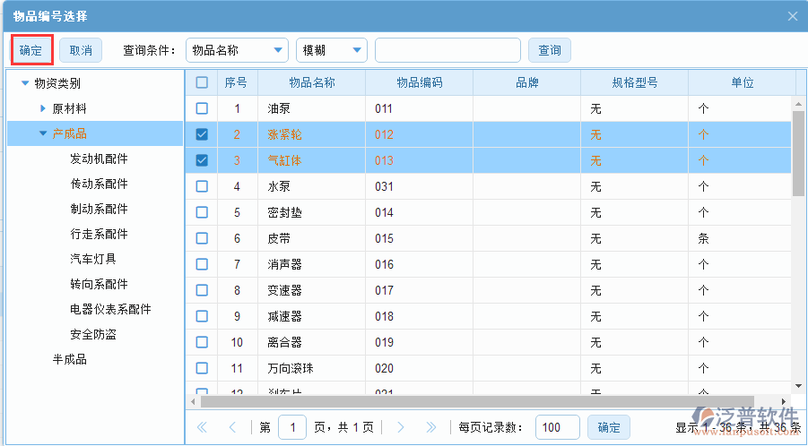Click the 确定 confirm button in the toolbar
This screenshot has height=446, width=808.
tap(30, 50)
